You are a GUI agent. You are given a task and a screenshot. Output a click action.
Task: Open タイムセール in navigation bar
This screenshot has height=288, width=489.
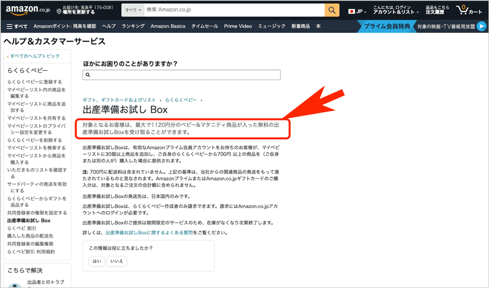205,26
